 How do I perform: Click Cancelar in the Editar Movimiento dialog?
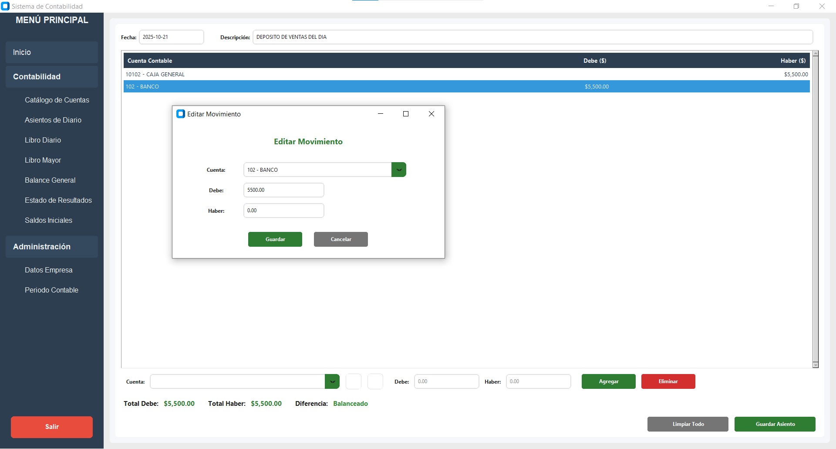340,239
